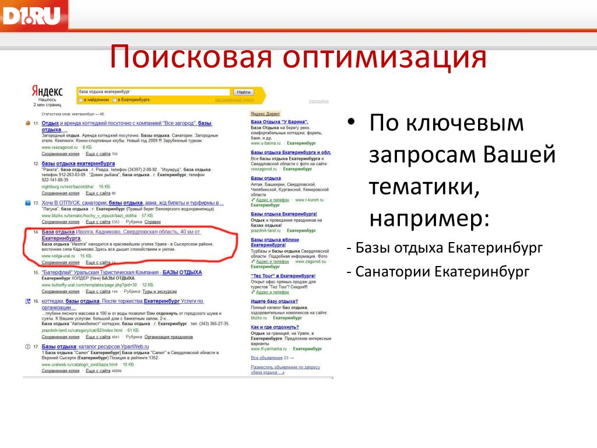The height and width of the screenshot is (448, 597).
Task: Click the prazdnik-land.ru/category/cat/82/index.html URL
Action: point(82,330)
